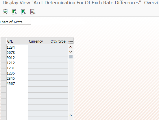Select the row marker for G/L 5678
The width and height of the screenshot is (159, 120).
click(4, 53)
